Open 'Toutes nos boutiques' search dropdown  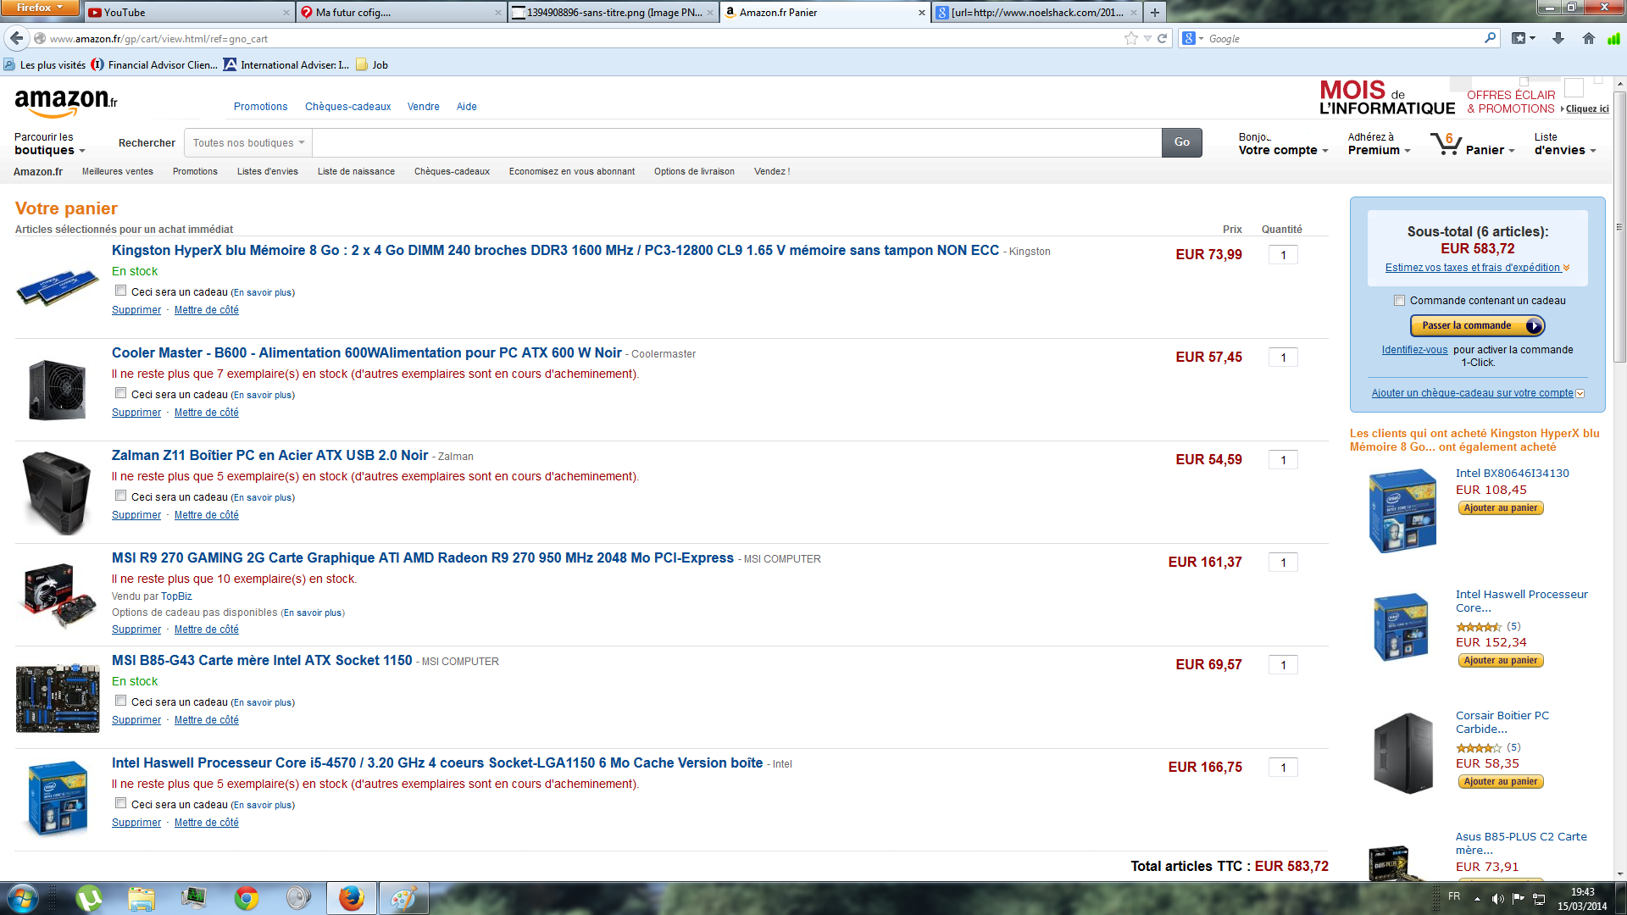tap(248, 143)
